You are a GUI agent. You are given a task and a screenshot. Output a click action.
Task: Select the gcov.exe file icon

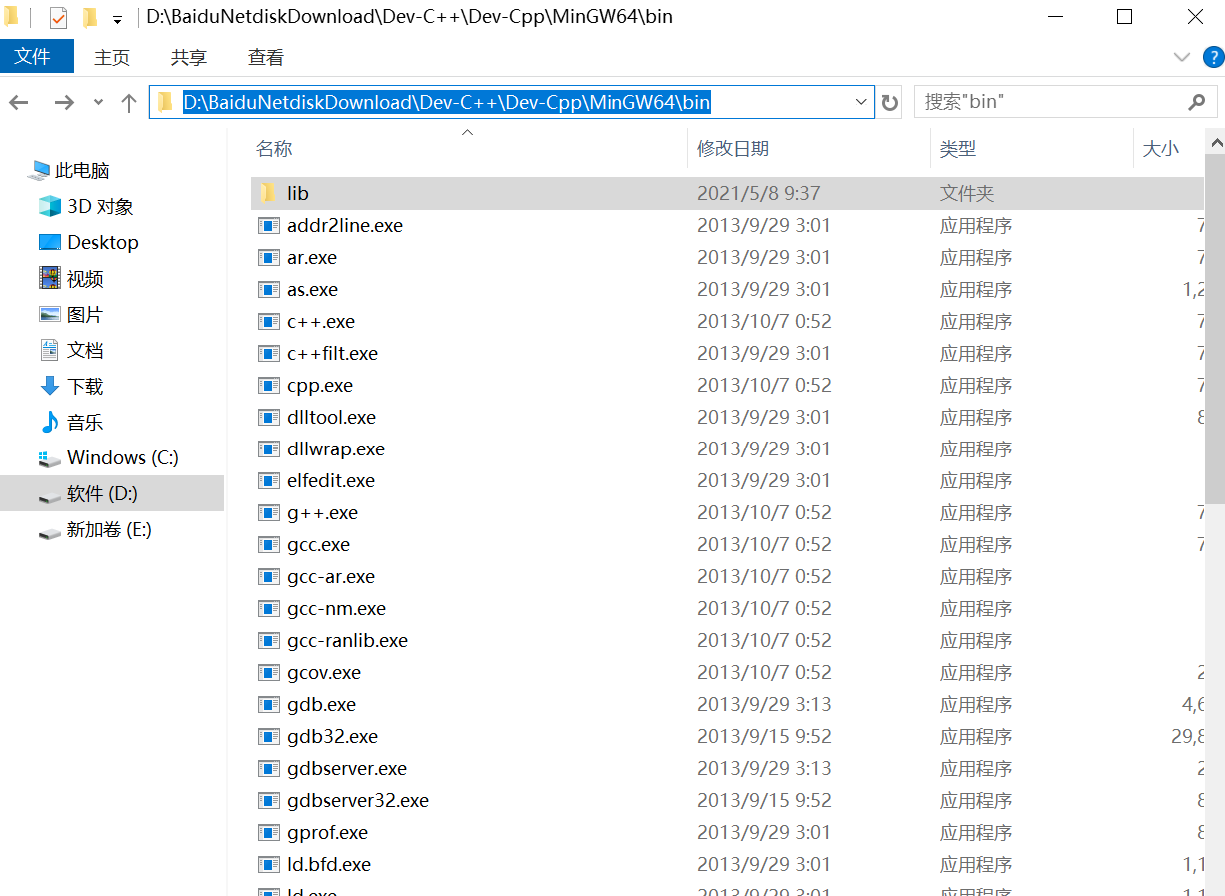coord(268,673)
